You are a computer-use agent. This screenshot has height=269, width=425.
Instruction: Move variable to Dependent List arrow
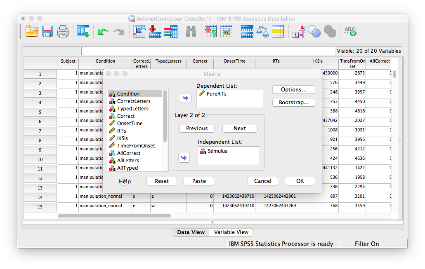coord(186,98)
